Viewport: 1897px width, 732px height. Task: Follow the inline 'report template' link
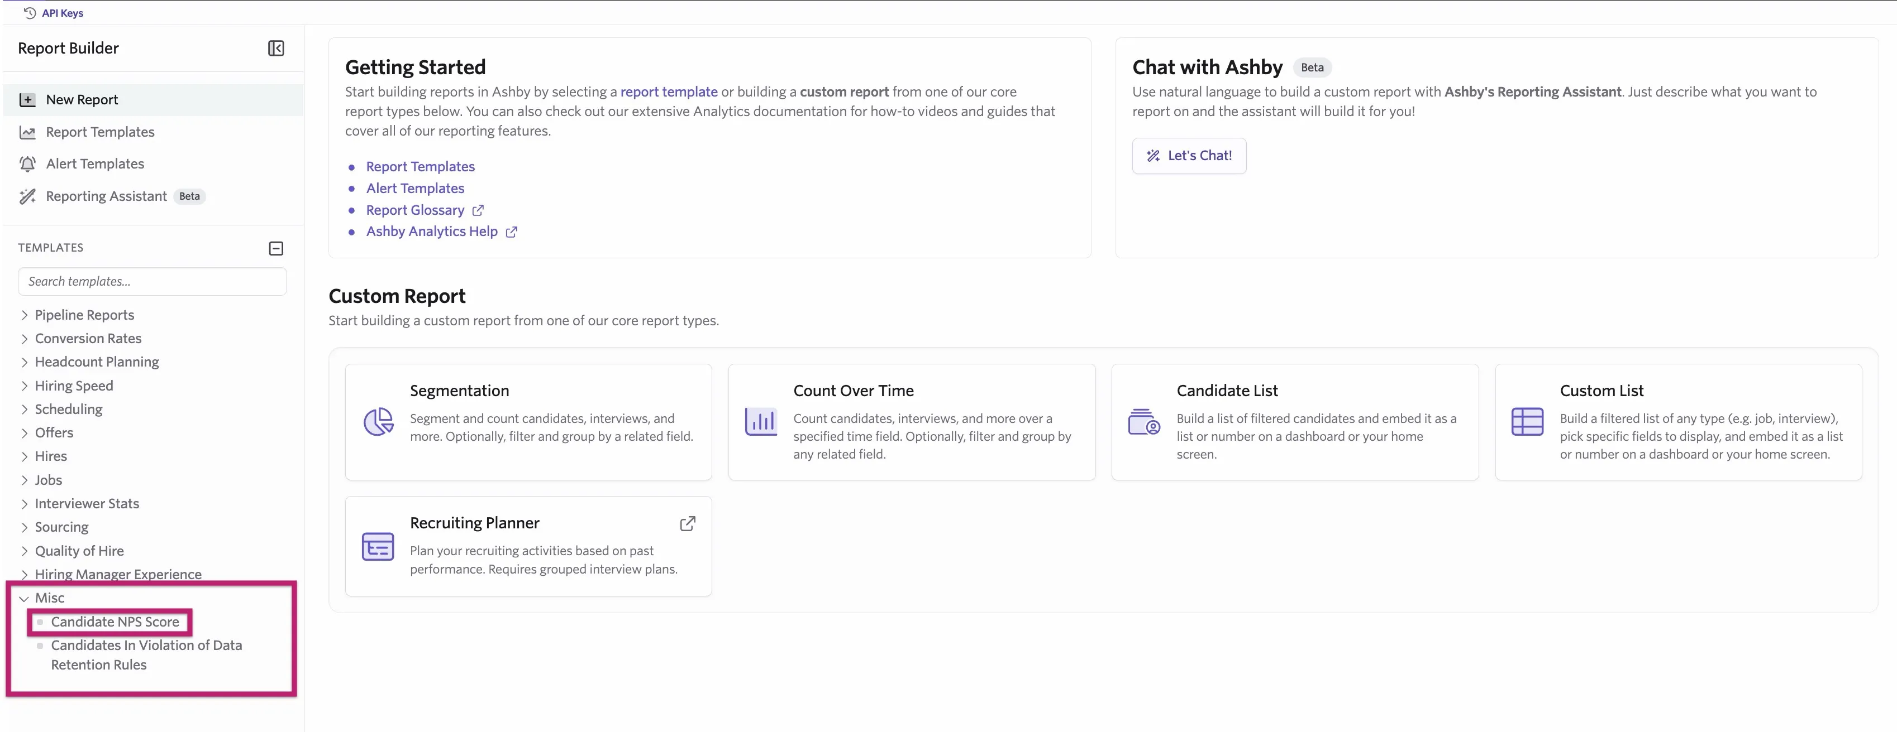tap(669, 92)
